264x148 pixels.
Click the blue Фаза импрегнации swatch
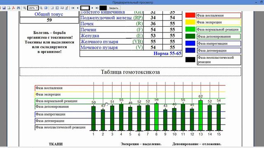click(x=190, y=43)
